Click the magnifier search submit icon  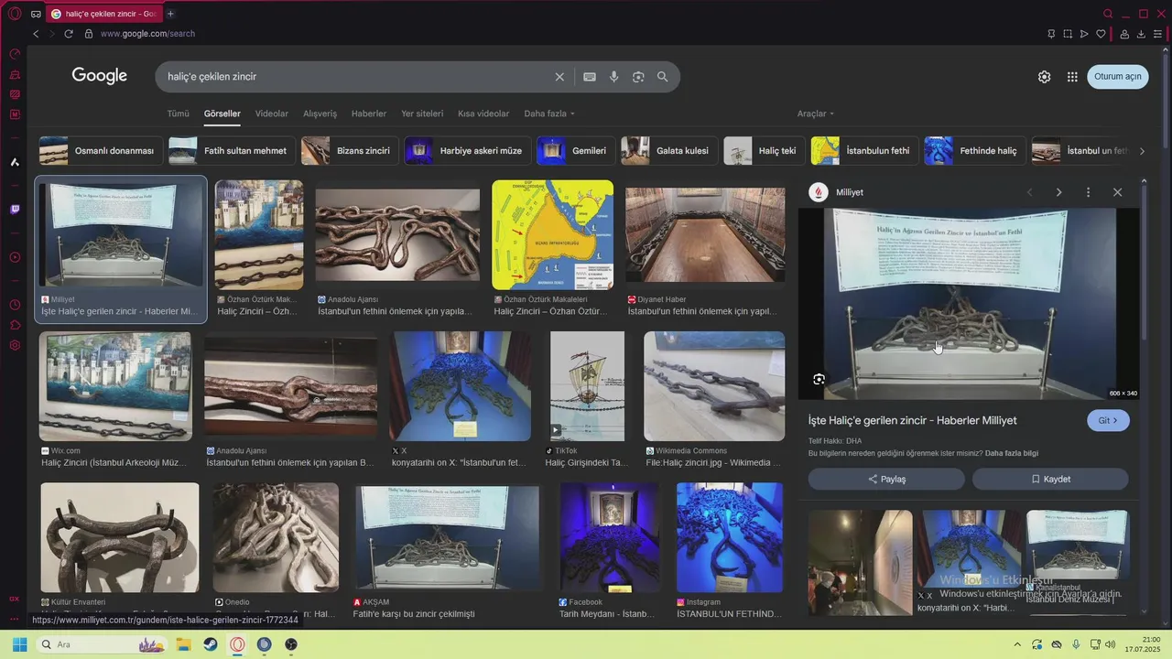click(x=663, y=77)
